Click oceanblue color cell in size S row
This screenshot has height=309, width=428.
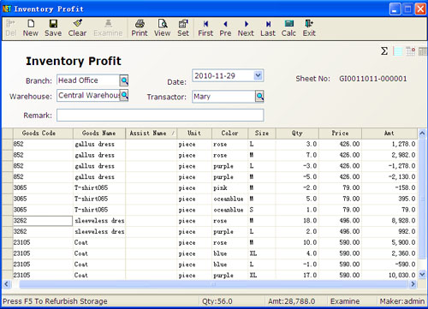tap(229, 210)
